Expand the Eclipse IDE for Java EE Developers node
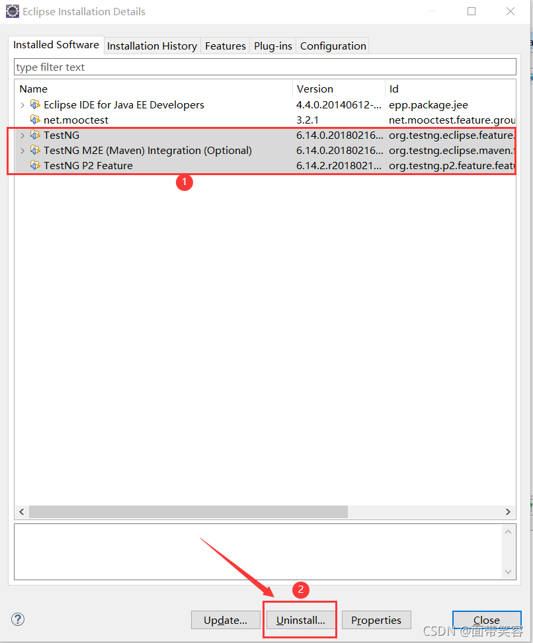The image size is (533, 643). pos(22,105)
